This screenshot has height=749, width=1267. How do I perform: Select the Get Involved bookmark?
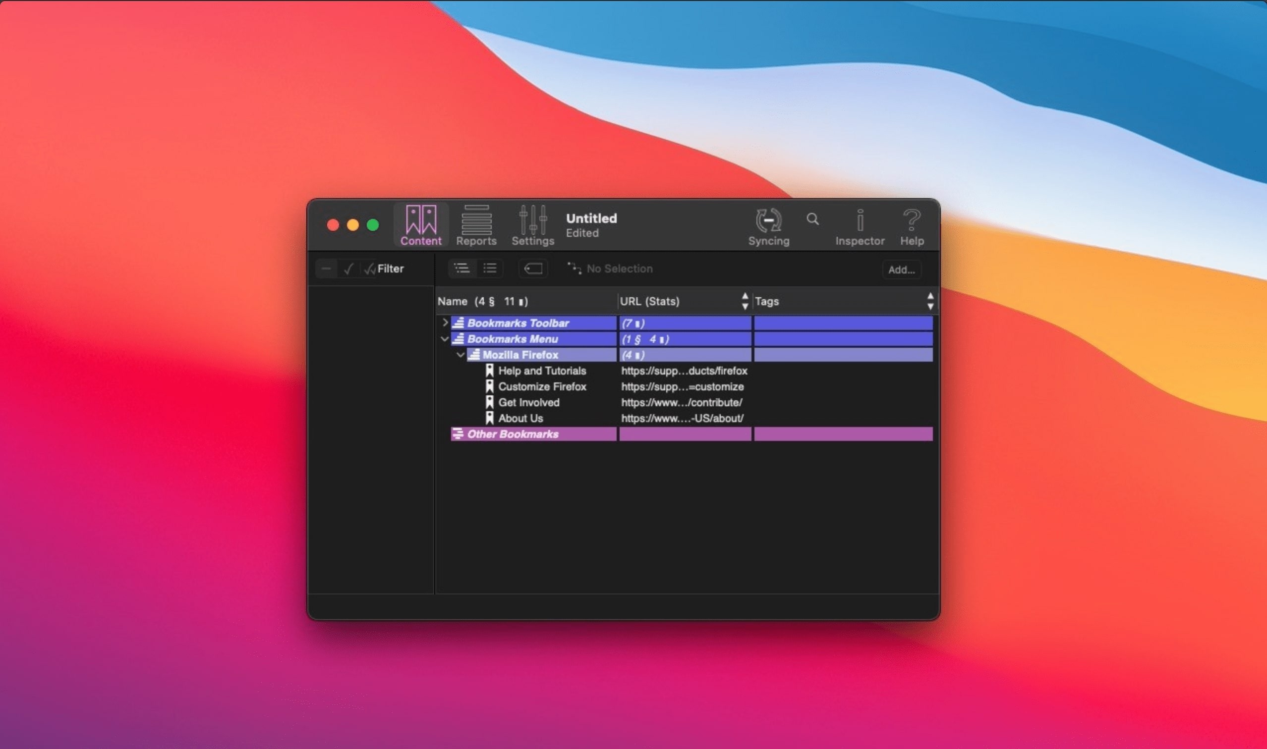(x=529, y=402)
